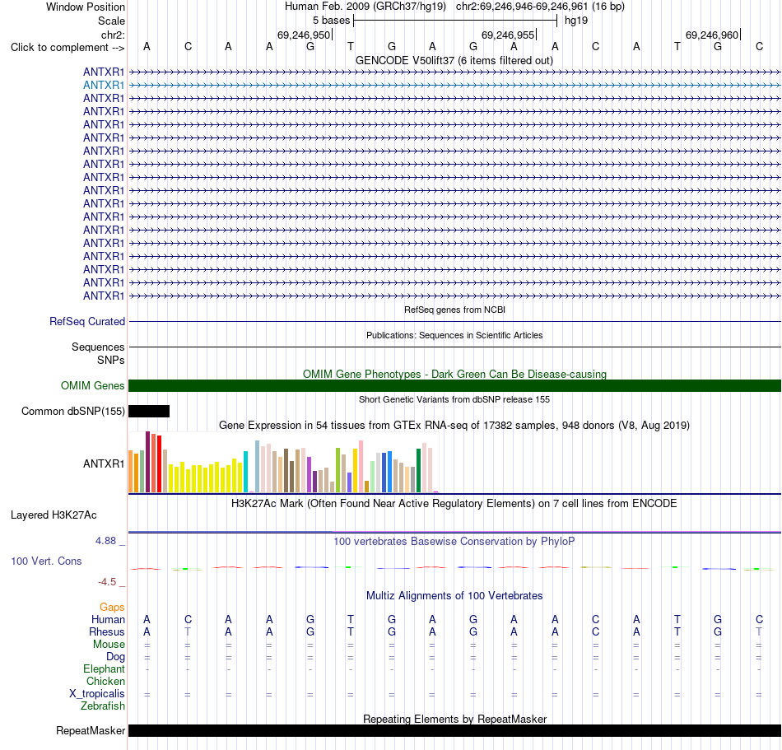Click the 'Dog' species label

click(x=115, y=657)
